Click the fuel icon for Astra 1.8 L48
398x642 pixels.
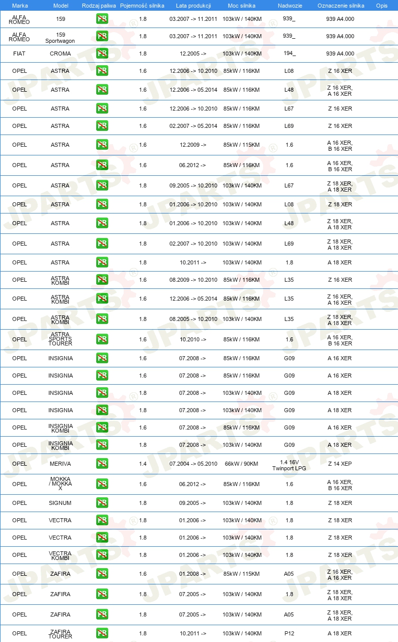102,223
